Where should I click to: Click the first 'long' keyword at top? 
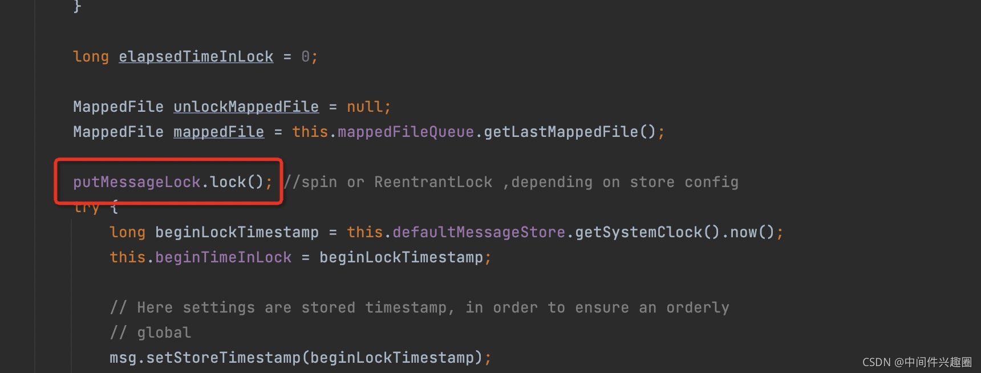tap(91, 56)
